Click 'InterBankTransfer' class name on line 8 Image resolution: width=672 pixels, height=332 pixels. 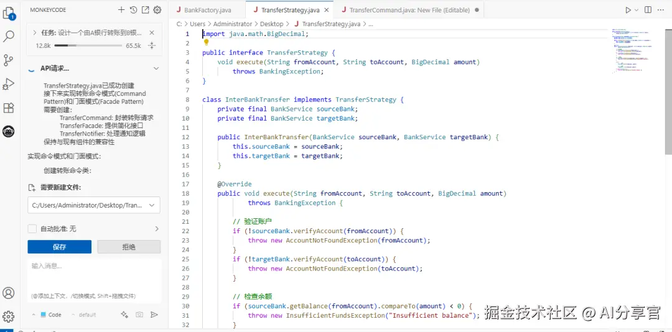pos(257,99)
